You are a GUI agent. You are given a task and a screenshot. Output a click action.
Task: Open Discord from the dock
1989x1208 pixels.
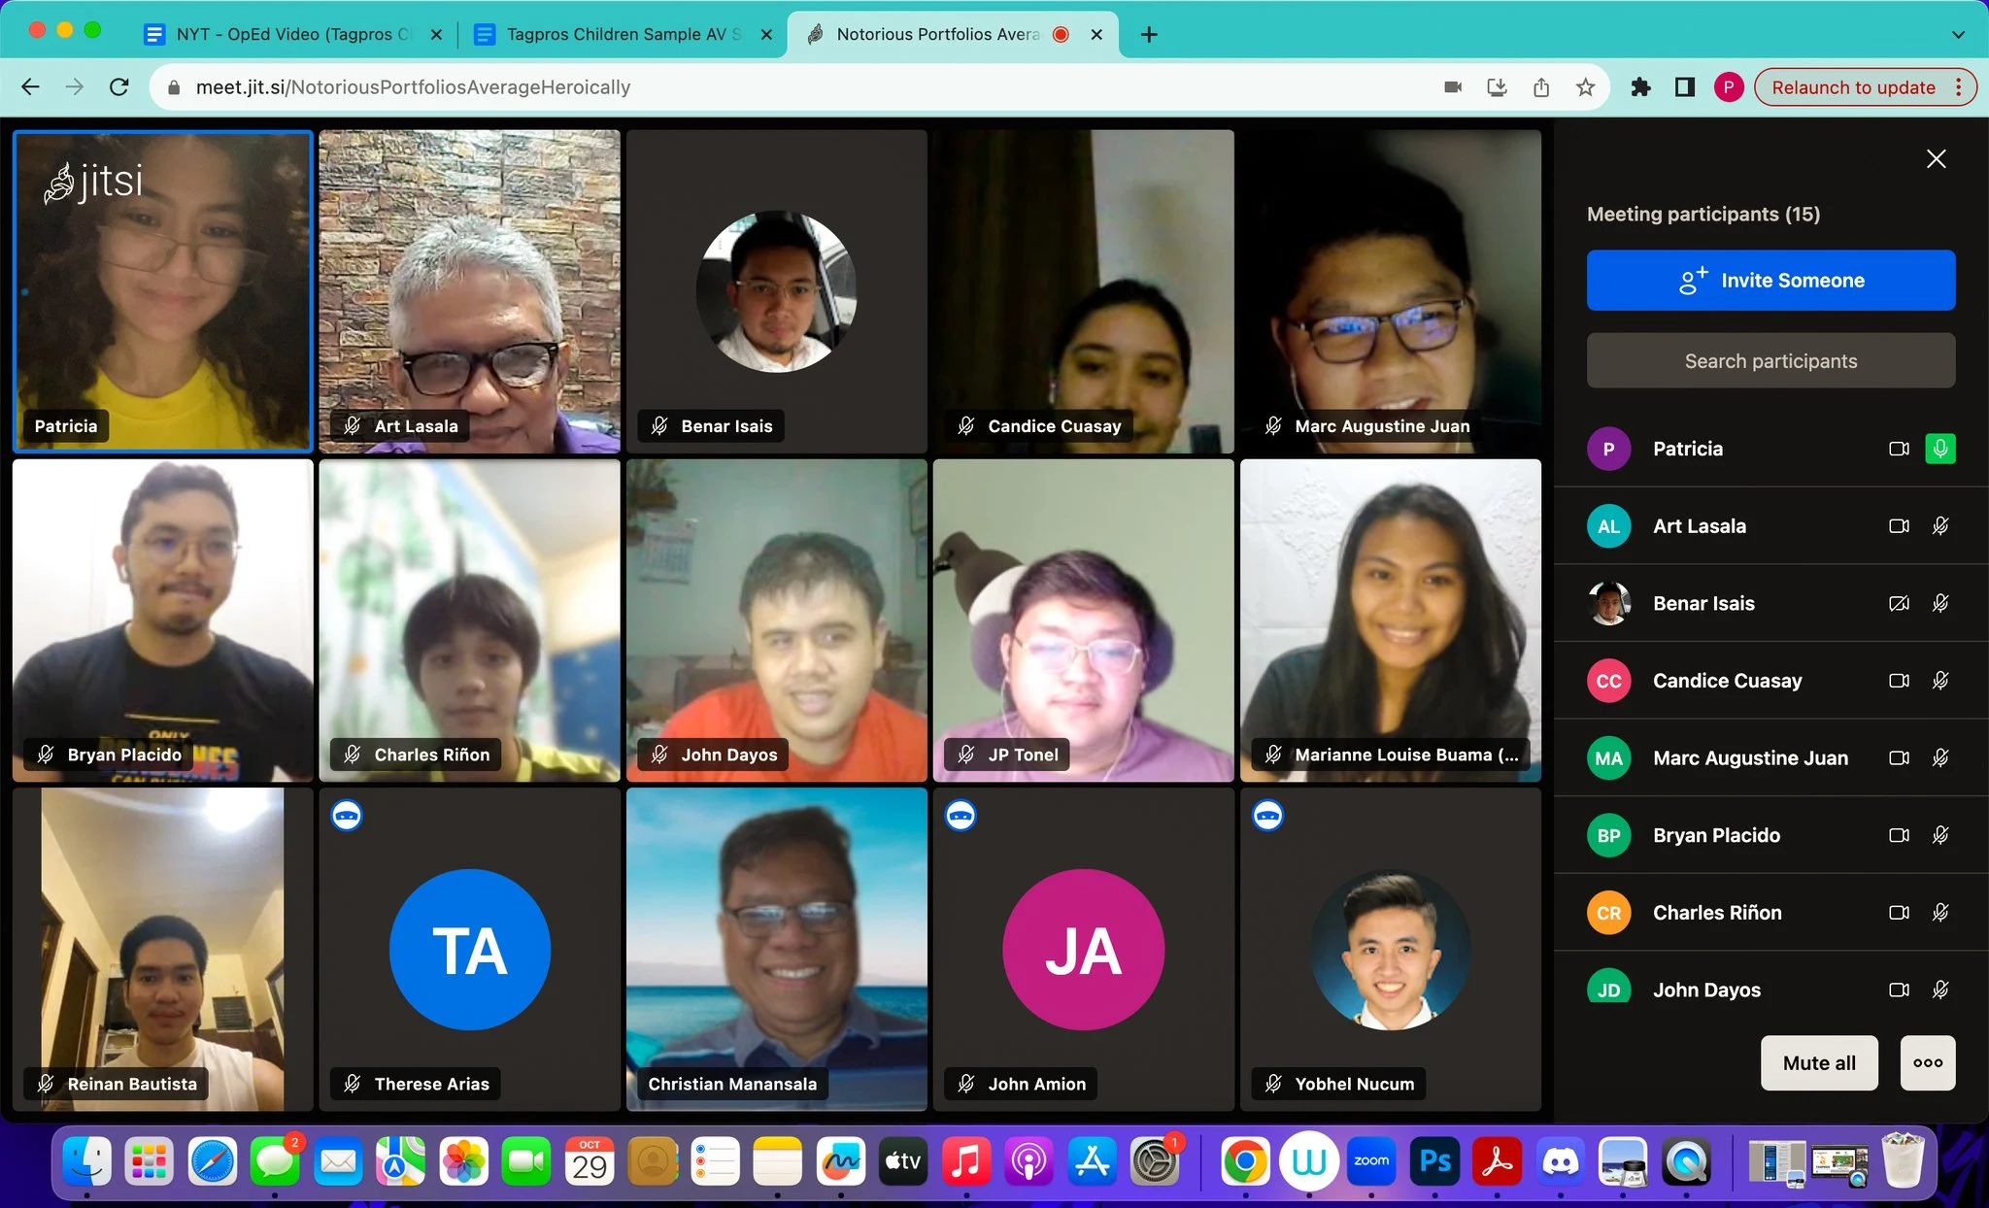click(1560, 1161)
